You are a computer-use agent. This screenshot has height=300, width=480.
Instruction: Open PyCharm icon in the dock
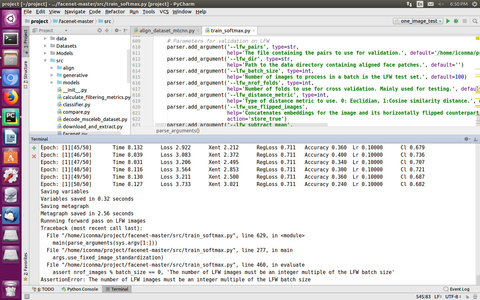point(11,117)
